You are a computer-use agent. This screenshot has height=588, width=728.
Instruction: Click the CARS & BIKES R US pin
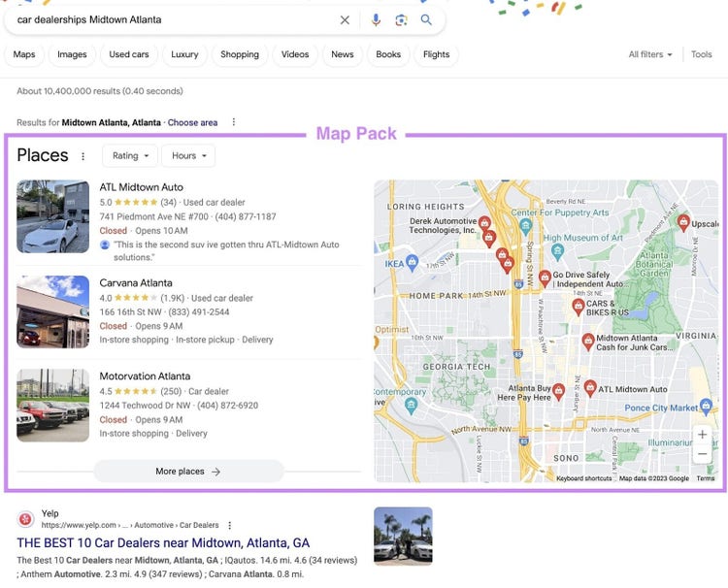(x=578, y=307)
